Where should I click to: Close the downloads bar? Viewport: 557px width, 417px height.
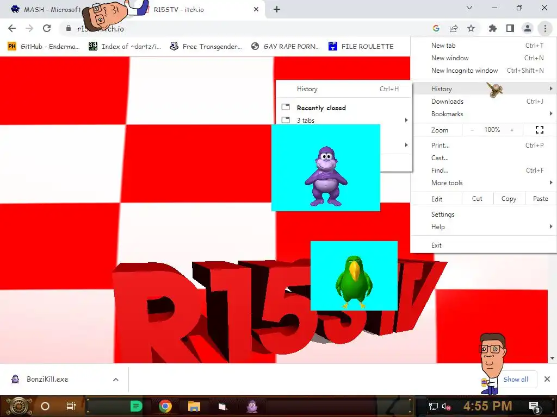click(547, 380)
